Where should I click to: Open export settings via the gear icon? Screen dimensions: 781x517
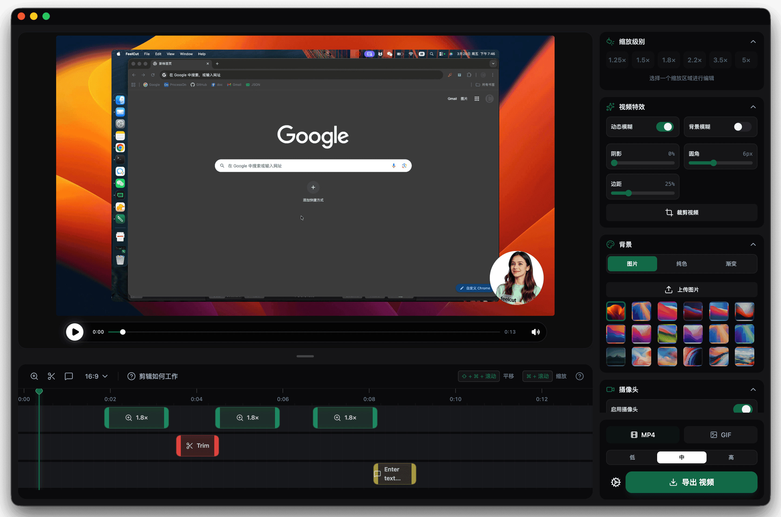click(615, 482)
